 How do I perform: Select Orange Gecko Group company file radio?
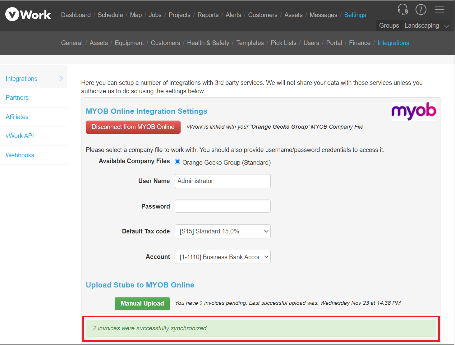177,162
